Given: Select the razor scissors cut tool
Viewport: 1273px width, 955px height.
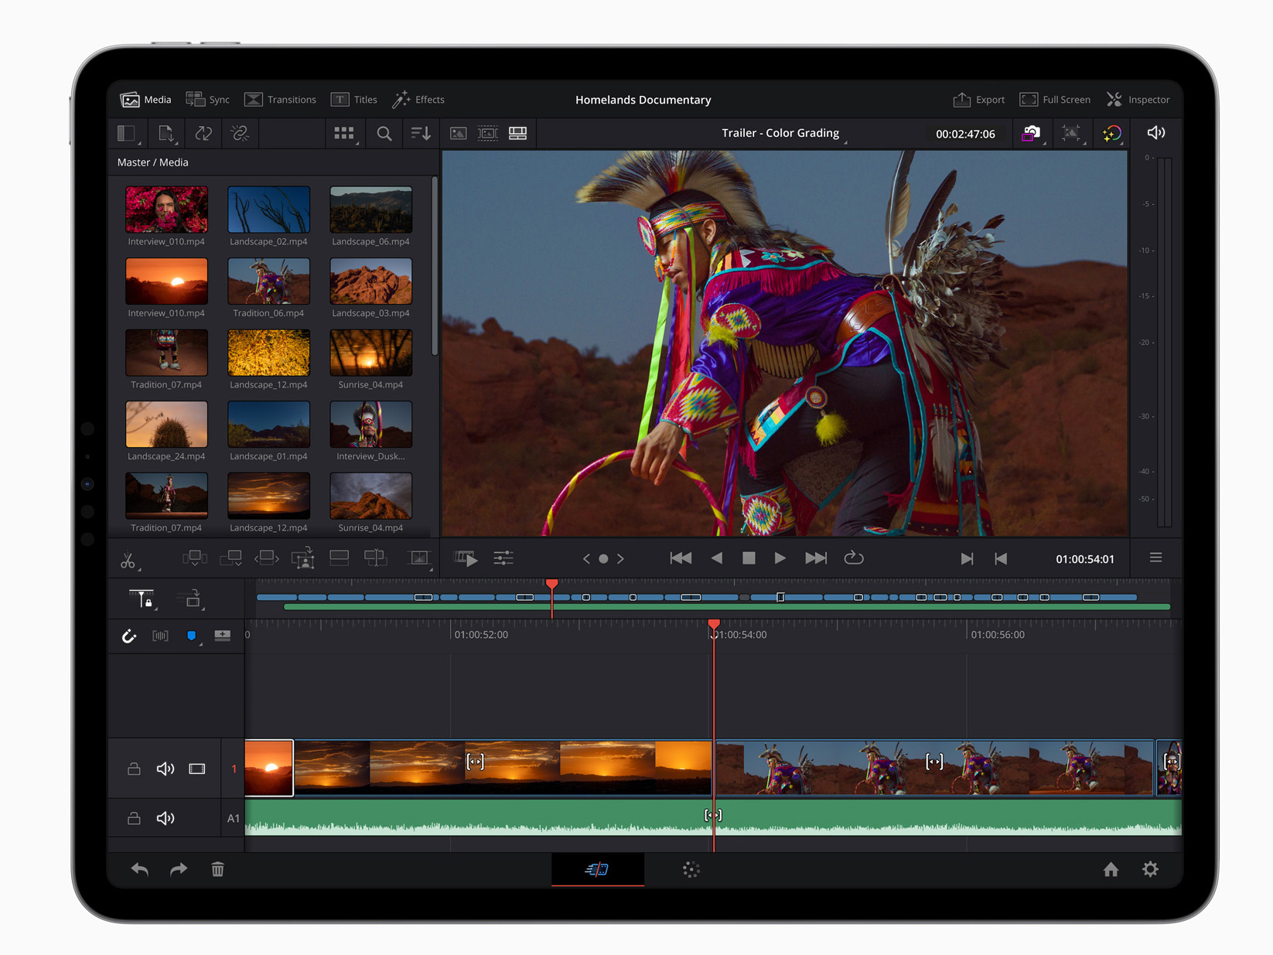Looking at the screenshot, I should coord(128,560).
